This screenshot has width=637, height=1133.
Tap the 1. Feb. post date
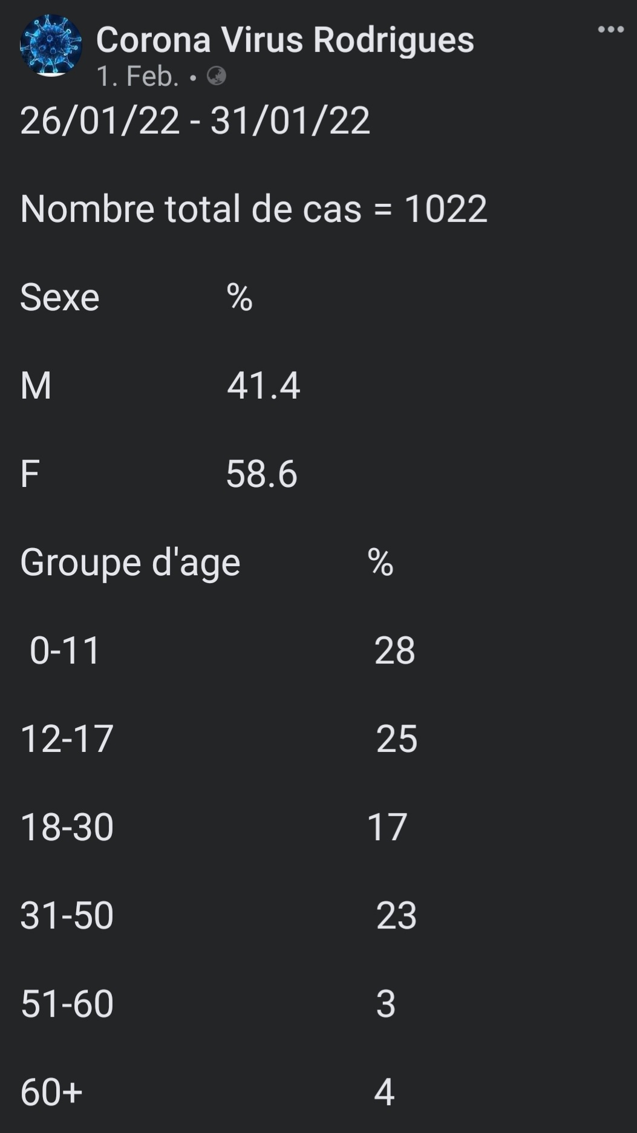tap(138, 76)
